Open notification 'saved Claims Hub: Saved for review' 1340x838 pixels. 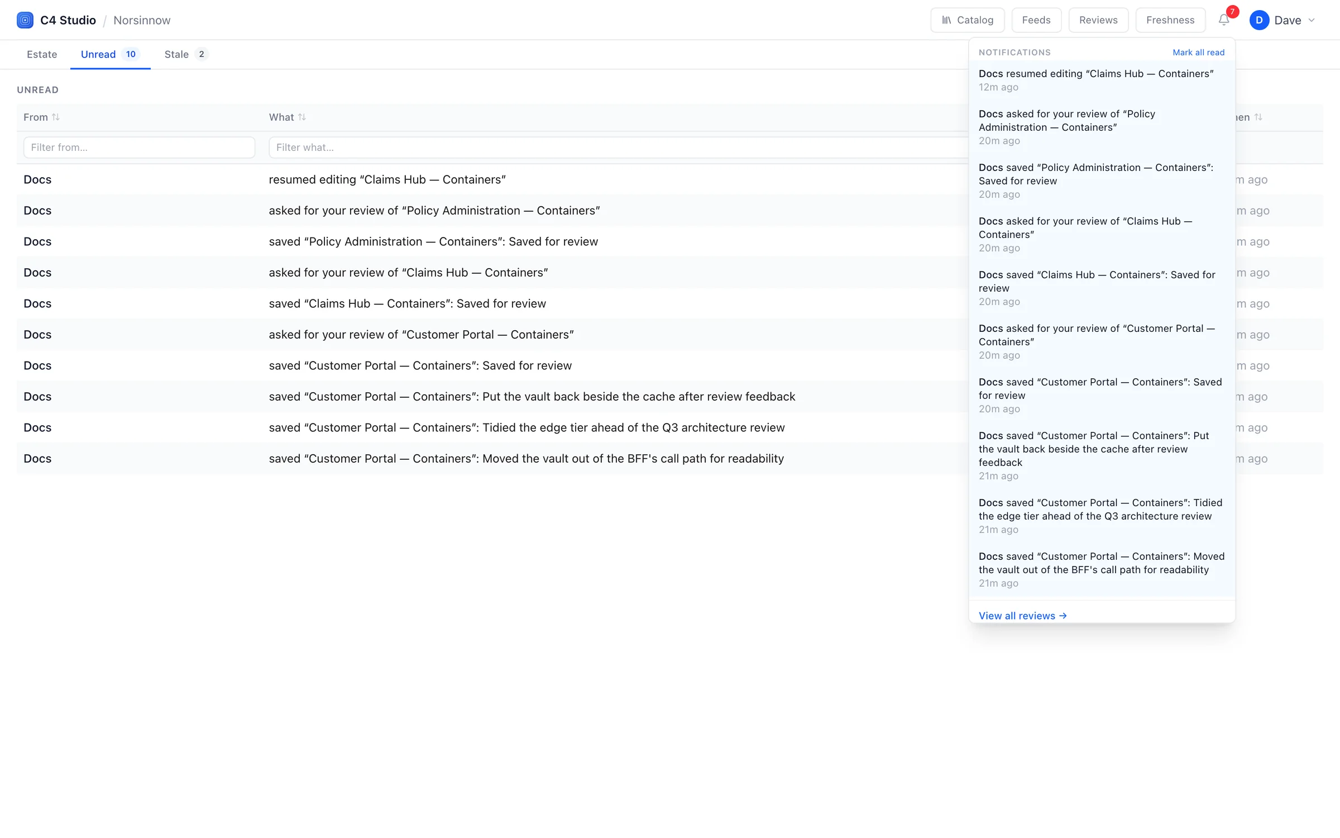pos(1102,288)
